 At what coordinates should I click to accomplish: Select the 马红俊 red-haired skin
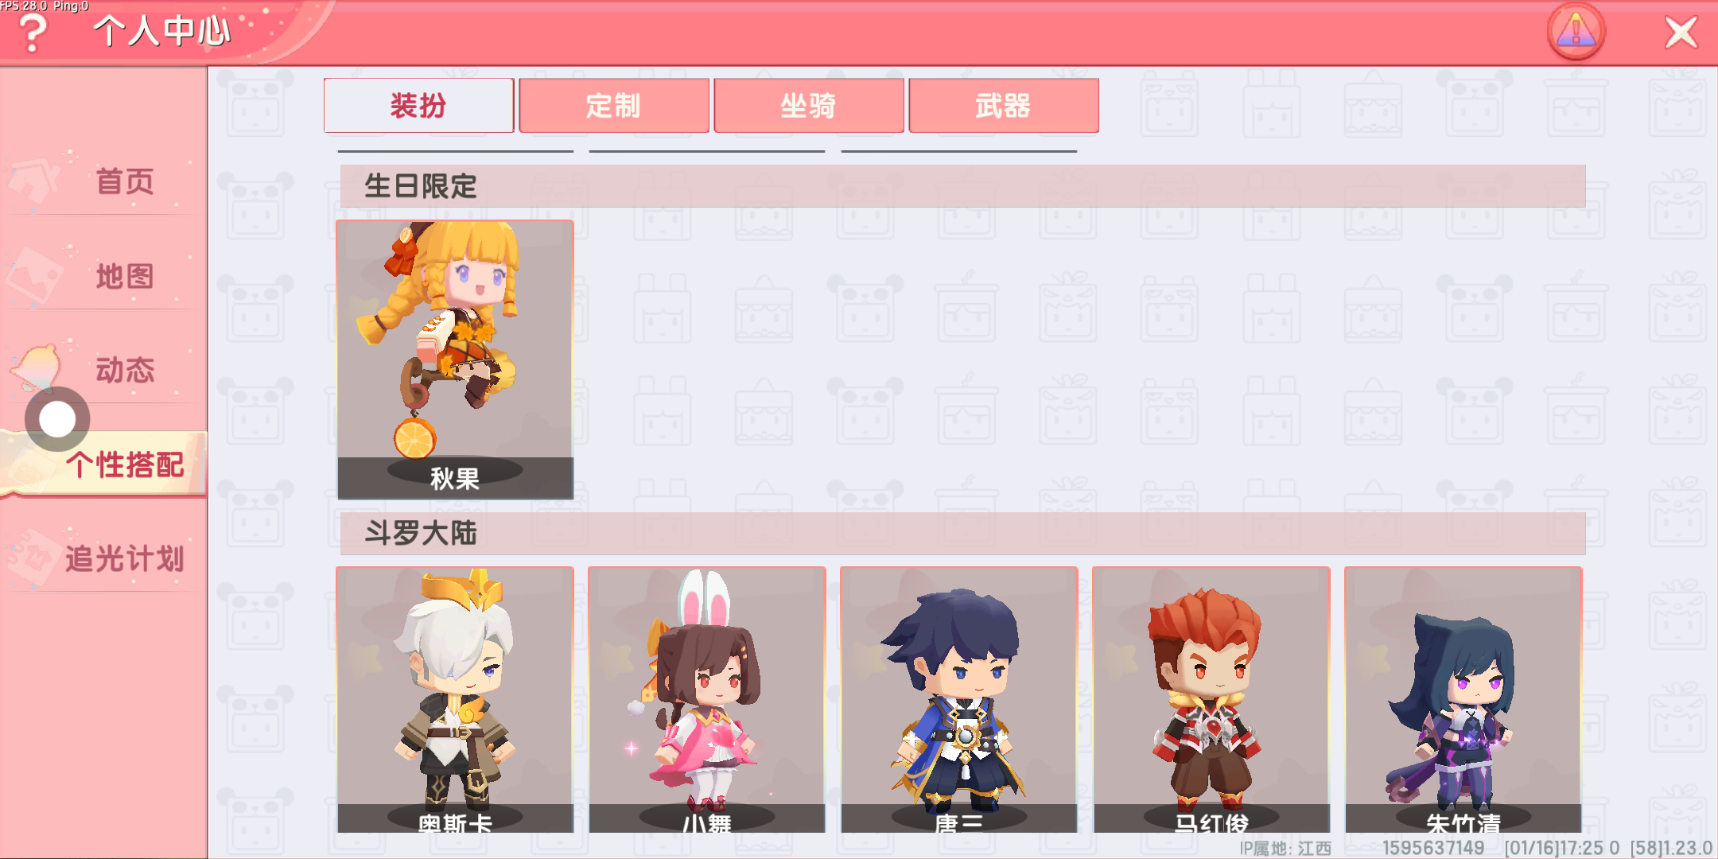[1211, 700]
